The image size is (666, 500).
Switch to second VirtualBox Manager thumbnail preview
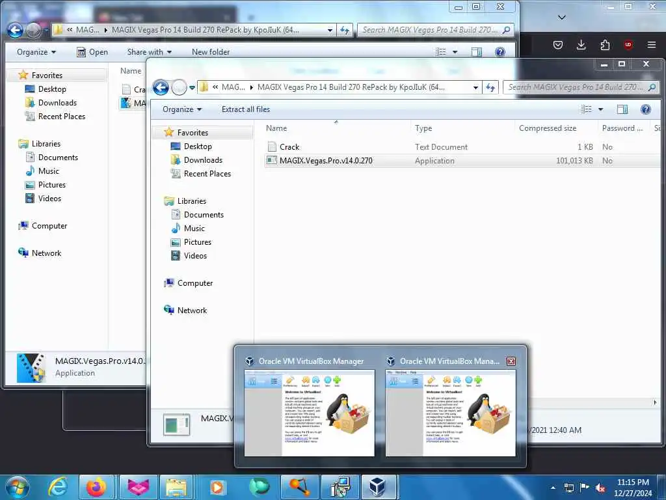click(x=450, y=413)
